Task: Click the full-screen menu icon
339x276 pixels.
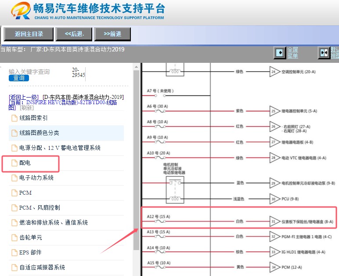Action: (280, 53)
